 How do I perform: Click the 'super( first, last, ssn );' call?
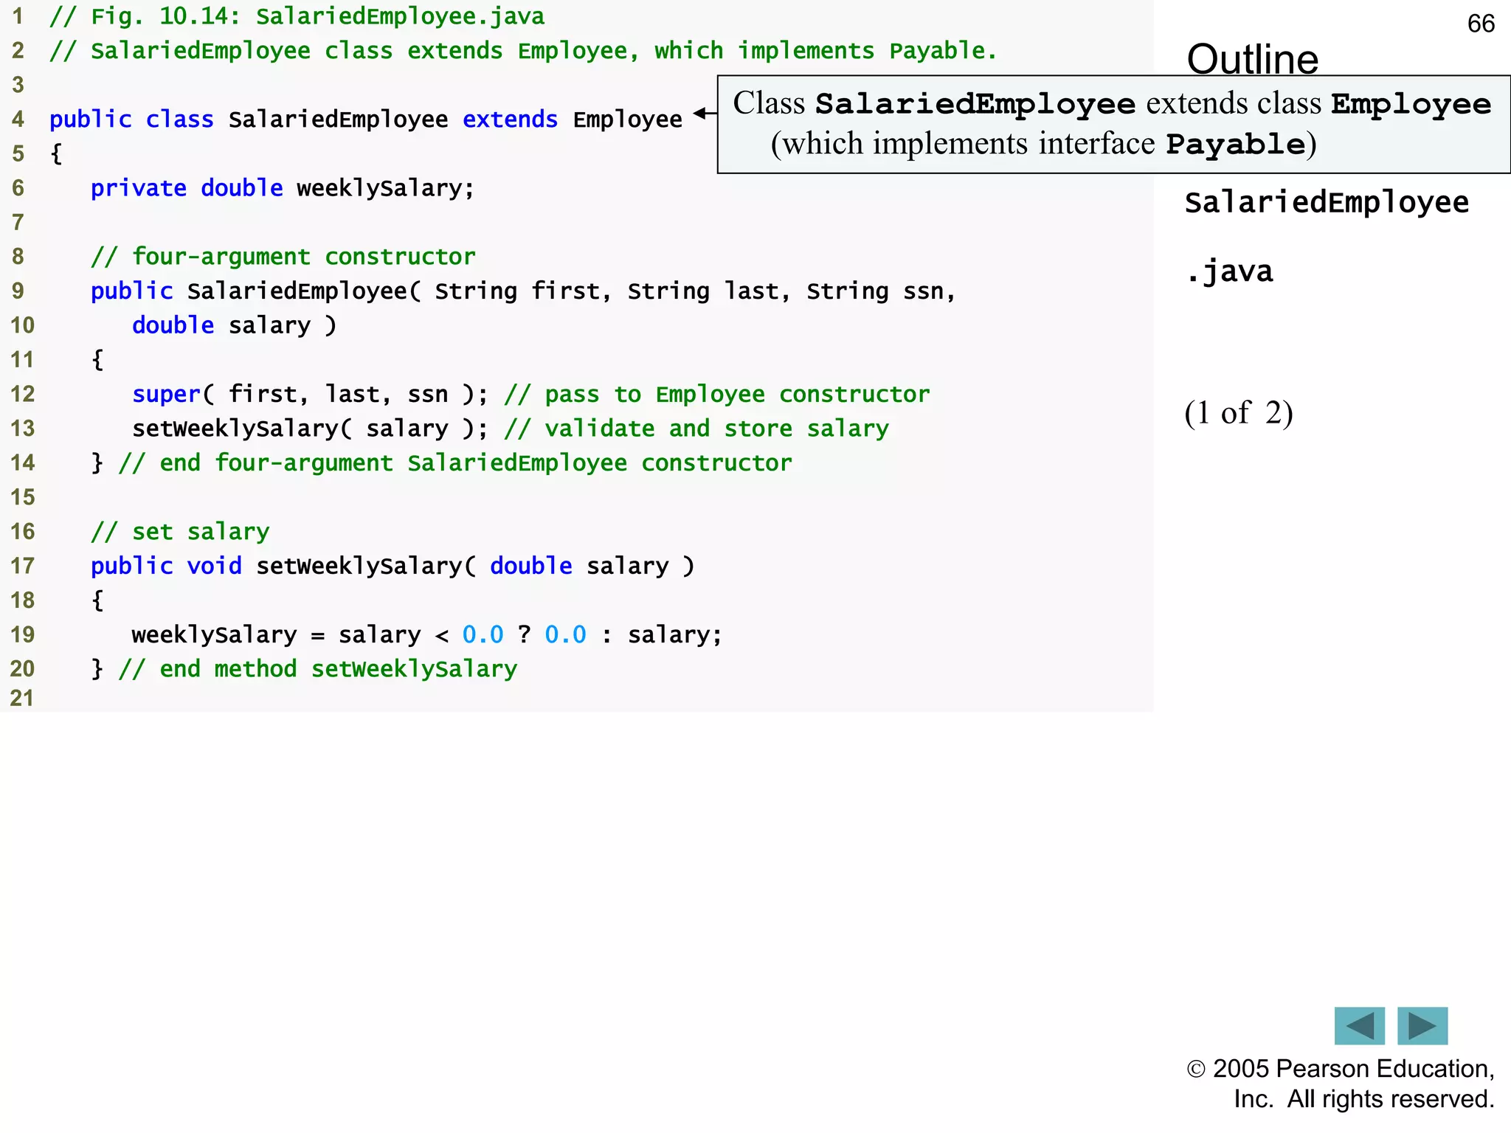click(x=310, y=394)
